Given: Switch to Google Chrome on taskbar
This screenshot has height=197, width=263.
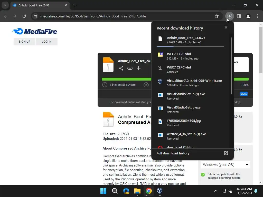Looking at the screenshot, I should 149,191.
